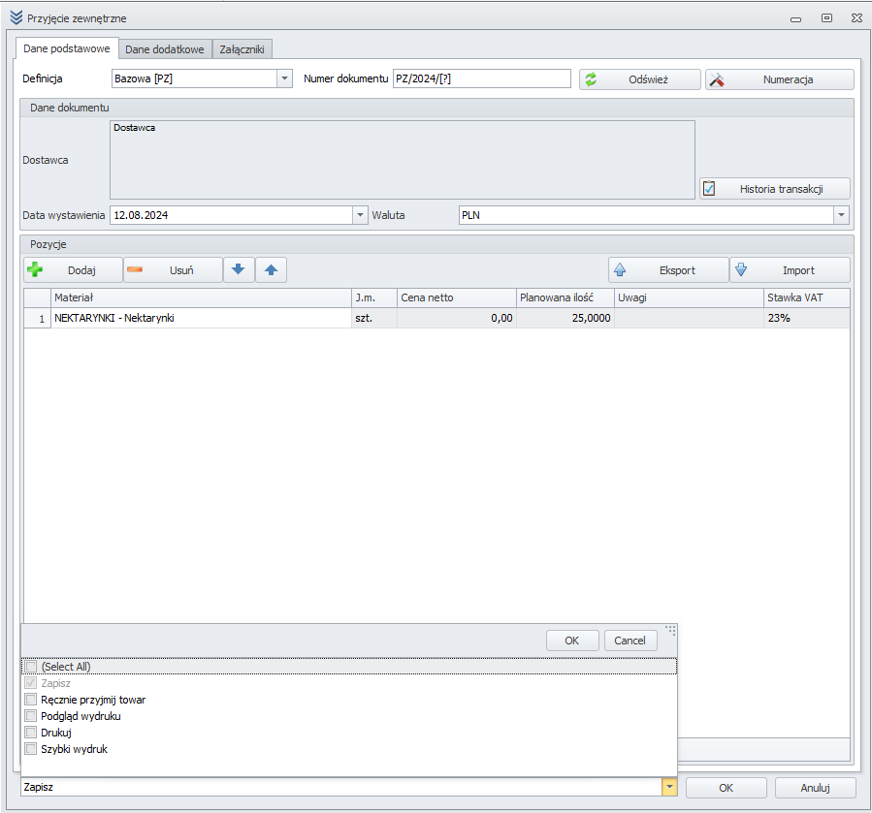The width and height of the screenshot is (872, 813).
Task: Click the 23% VAT rate cell
Action: [806, 318]
